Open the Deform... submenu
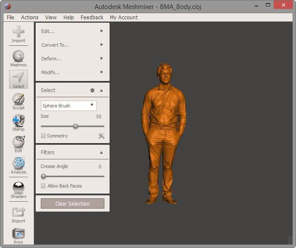This screenshot has width=296, height=248. pyautogui.click(x=72, y=59)
